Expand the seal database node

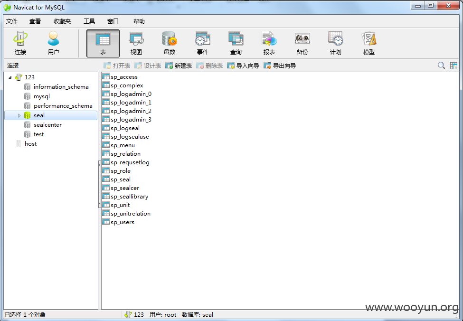click(19, 115)
